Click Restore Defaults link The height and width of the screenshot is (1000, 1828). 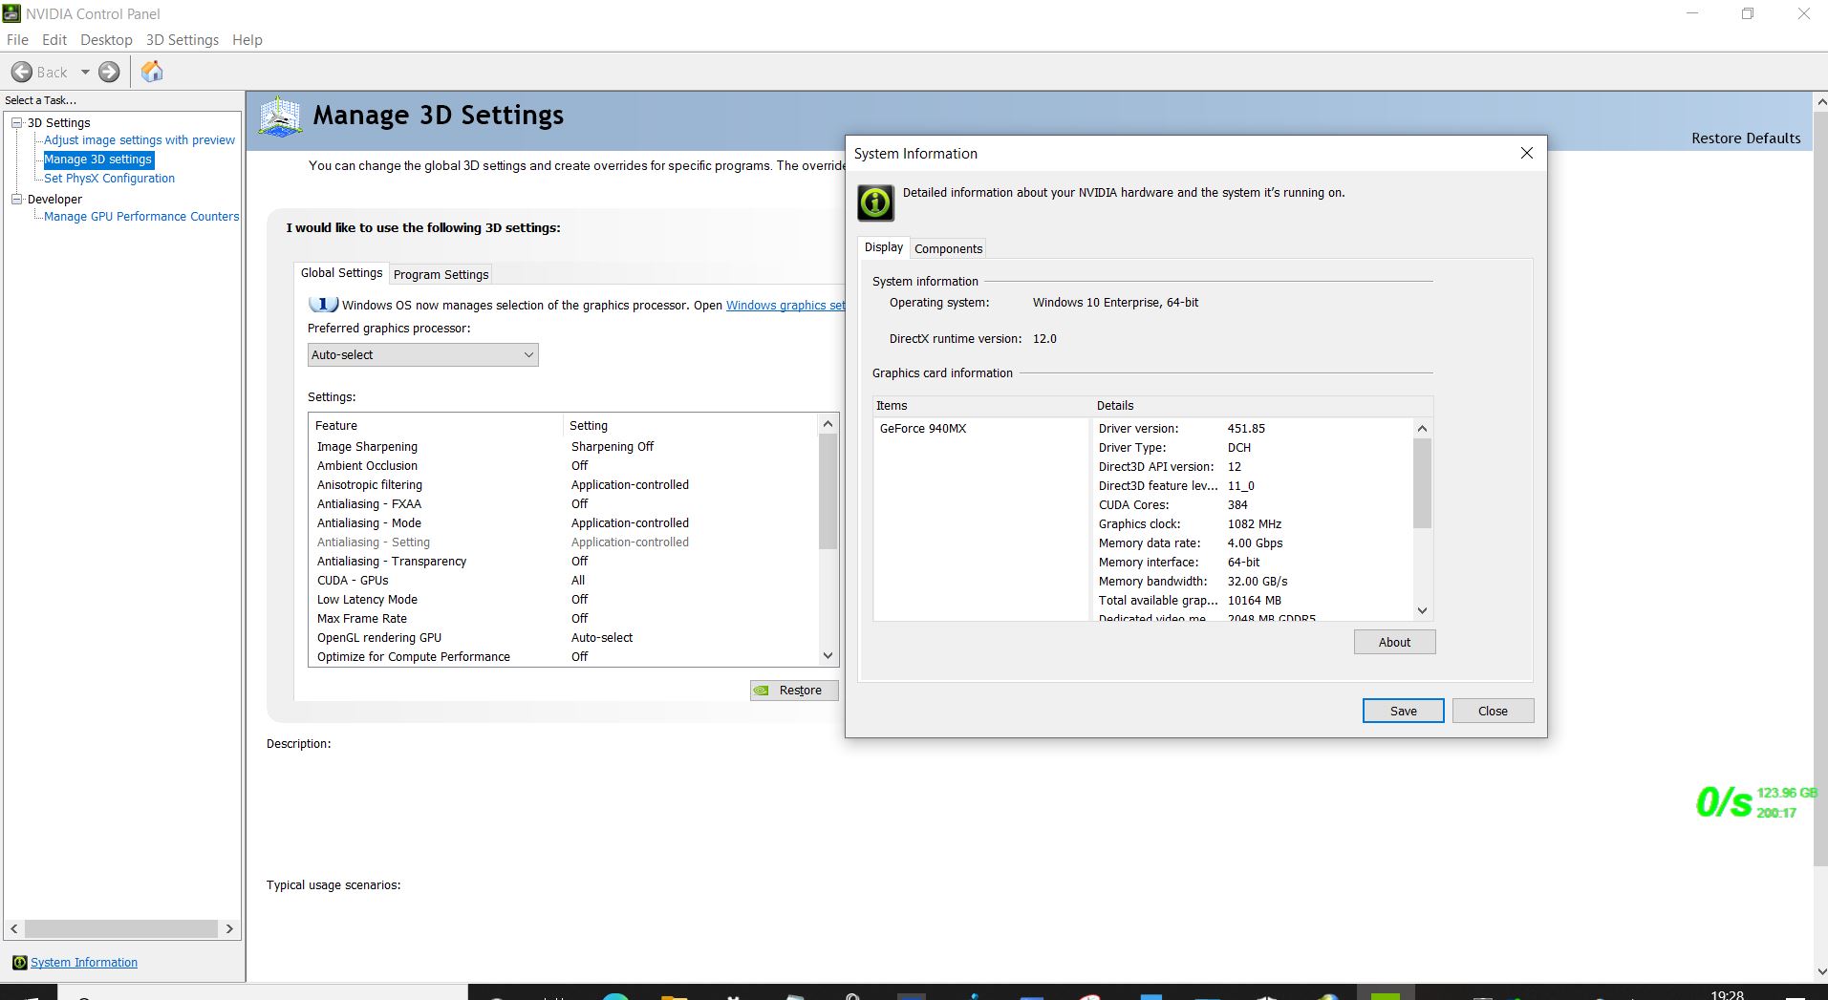click(x=1746, y=138)
